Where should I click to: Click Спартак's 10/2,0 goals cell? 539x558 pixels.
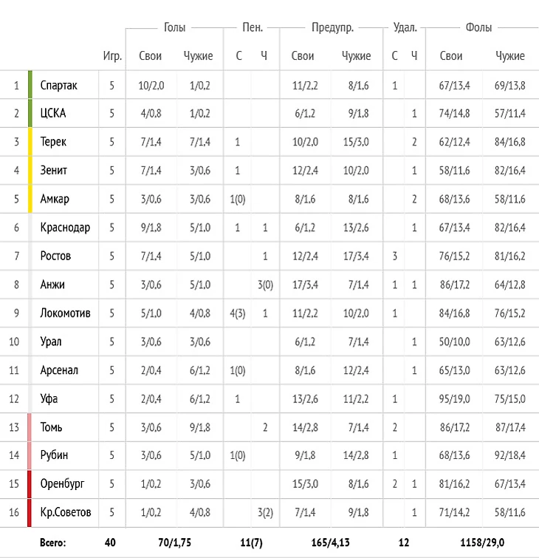pos(151,86)
